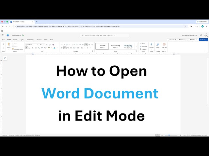Toggle Bold formatting
Viewport: 209px width, 156px height.
[x=27, y=48]
